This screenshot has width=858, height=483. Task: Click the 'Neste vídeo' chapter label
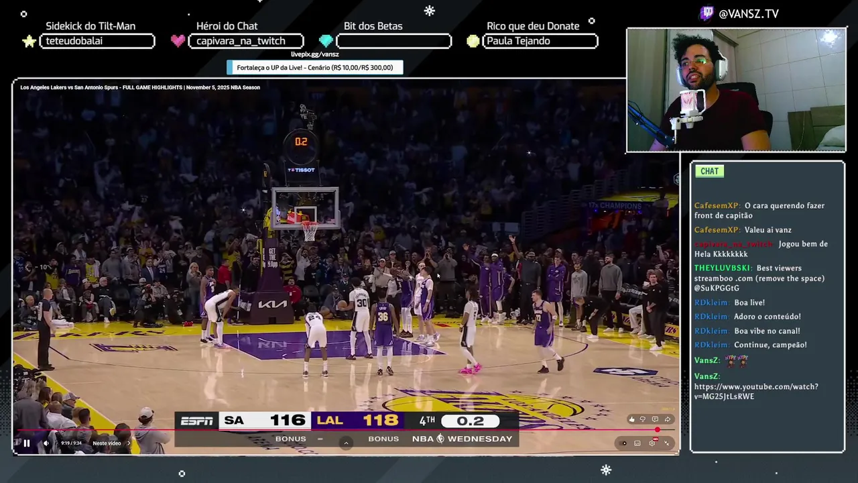click(107, 443)
